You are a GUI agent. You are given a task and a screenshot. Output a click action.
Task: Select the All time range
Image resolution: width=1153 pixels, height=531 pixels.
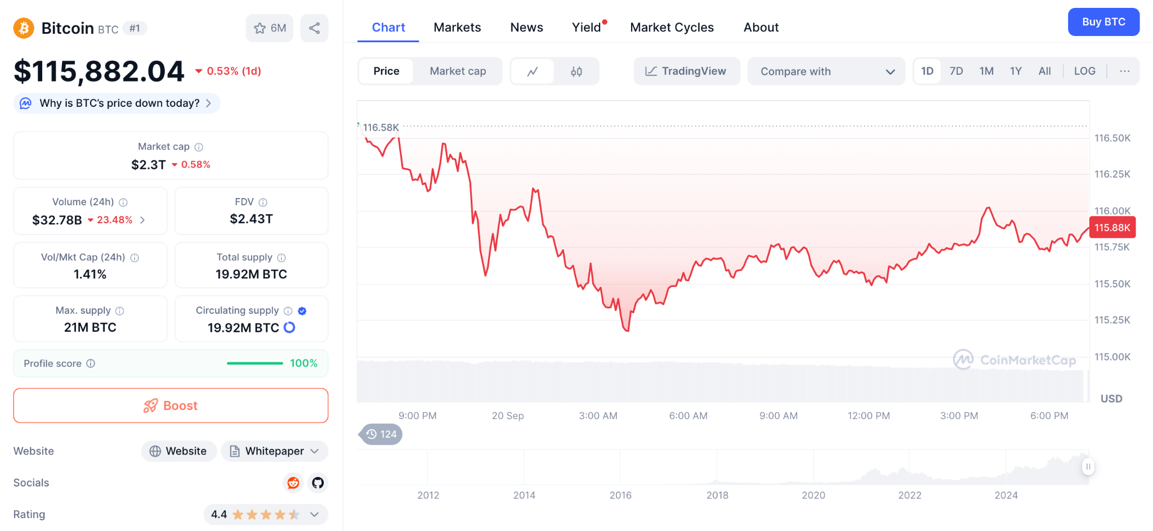(1044, 71)
